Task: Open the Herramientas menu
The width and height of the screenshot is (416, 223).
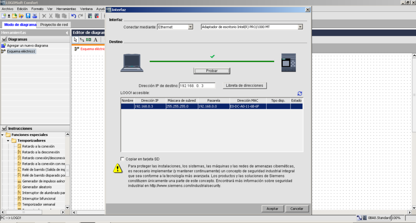Action: (x=66, y=9)
